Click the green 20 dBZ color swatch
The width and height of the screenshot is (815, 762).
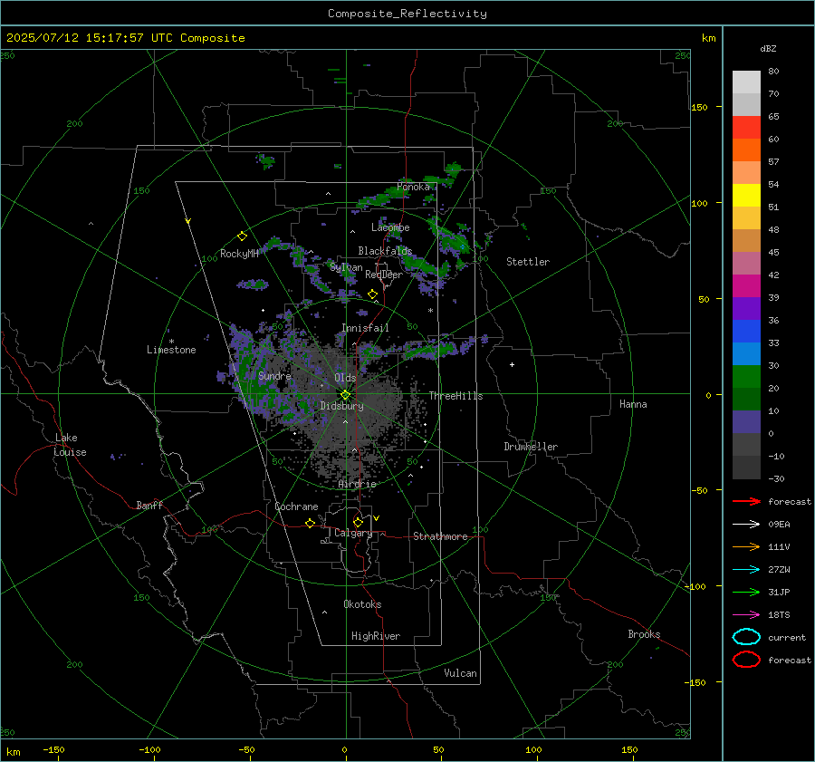pyautogui.click(x=746, y=376)
